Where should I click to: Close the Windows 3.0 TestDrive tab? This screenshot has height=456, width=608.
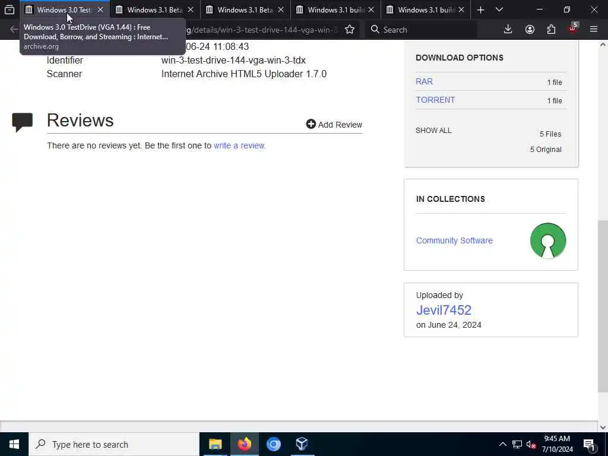100,9
